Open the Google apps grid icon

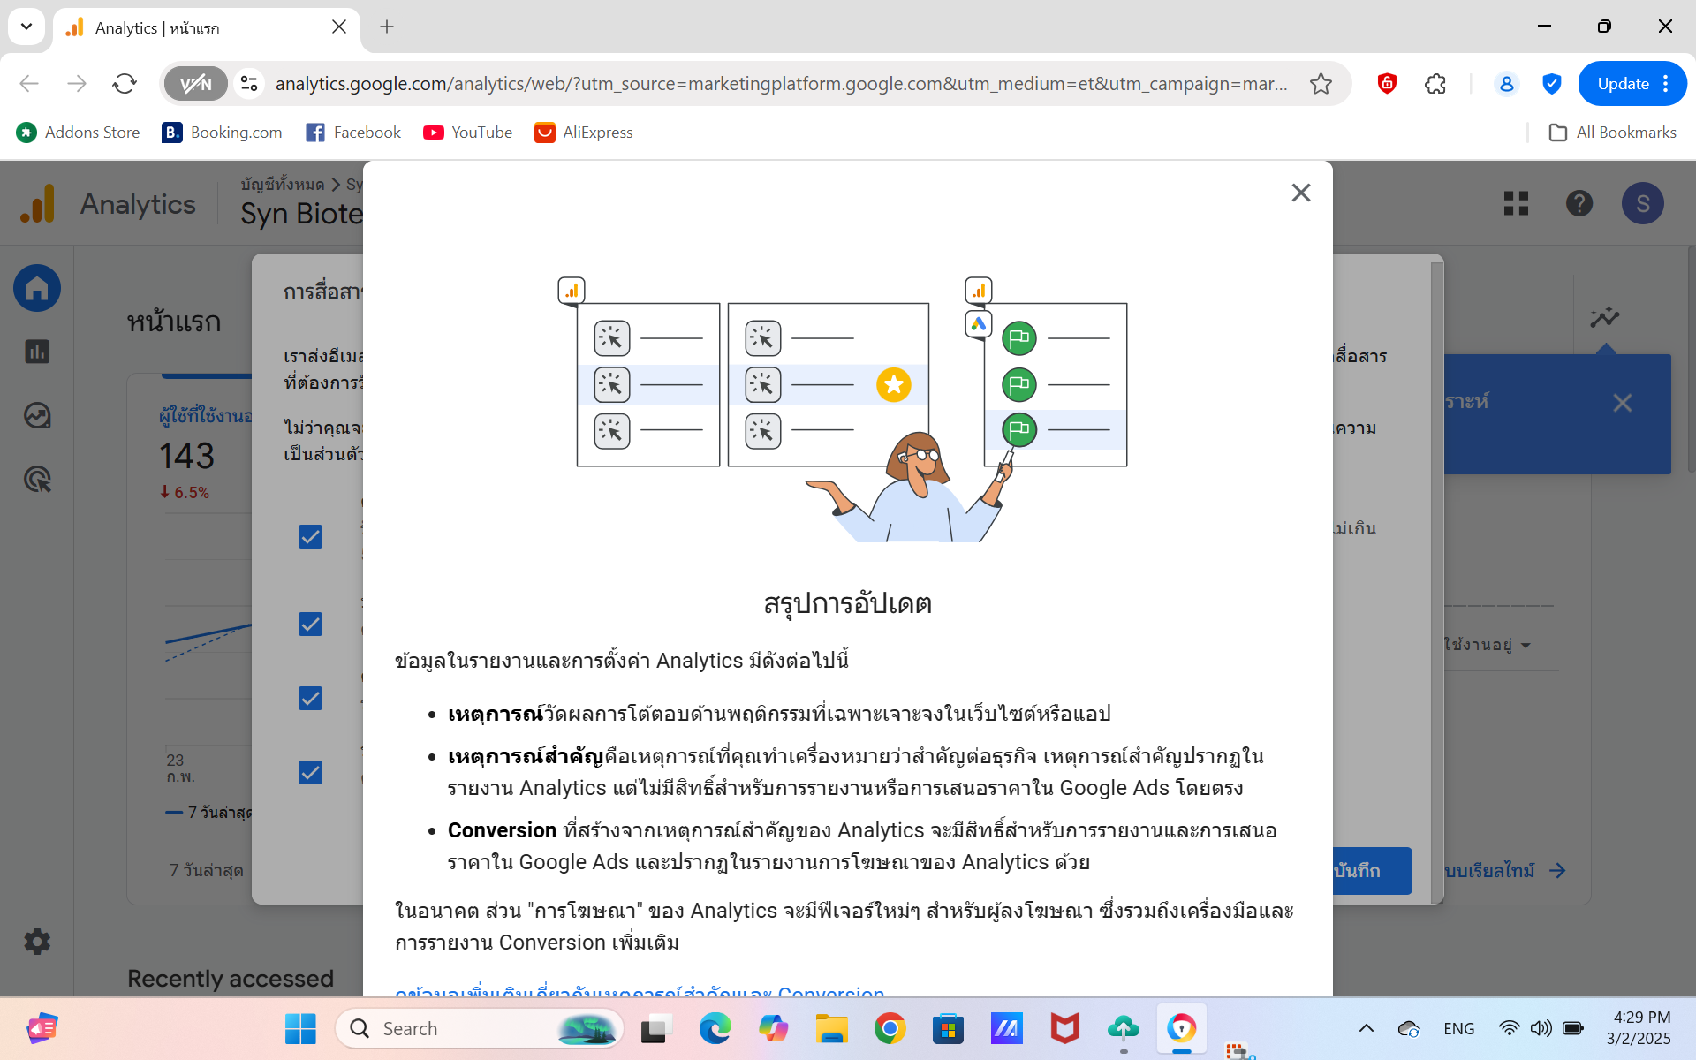coord(1516,204)
